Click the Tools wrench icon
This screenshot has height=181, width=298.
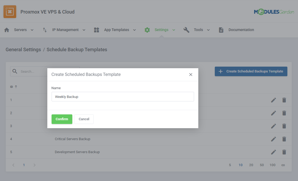coord(186,30)
